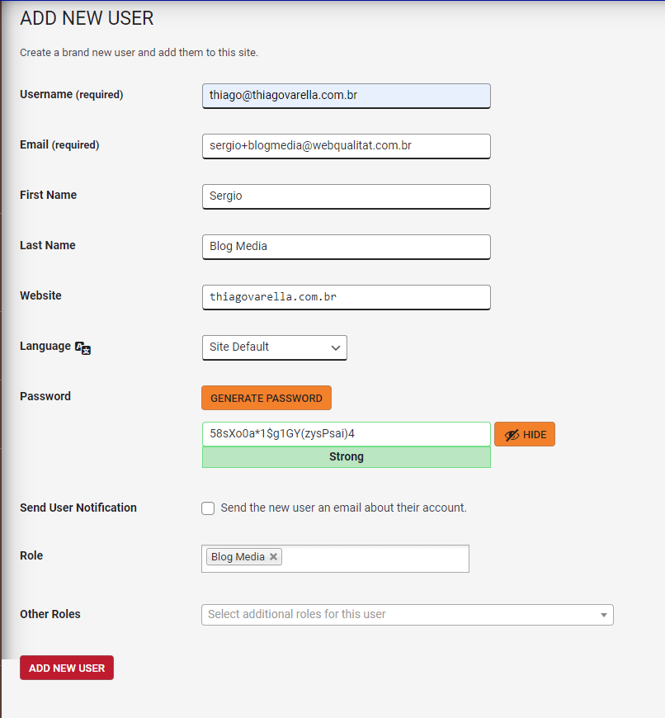Click the Strong password strength bar

tap(346, 457)
